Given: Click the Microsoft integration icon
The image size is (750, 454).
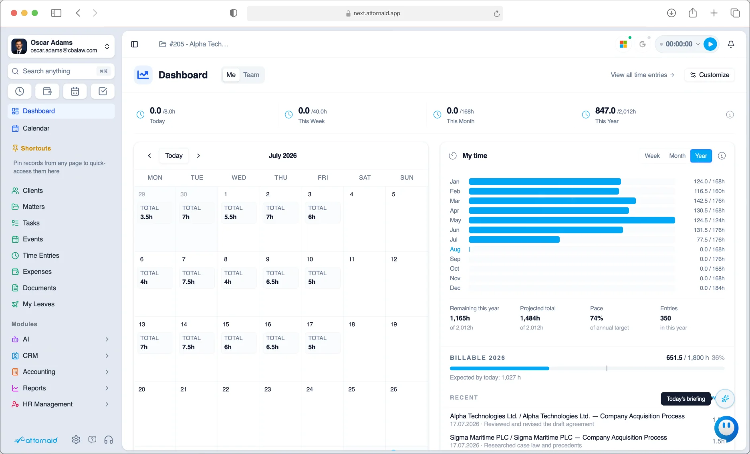Looking at the screenshot, I should (623, 44).
